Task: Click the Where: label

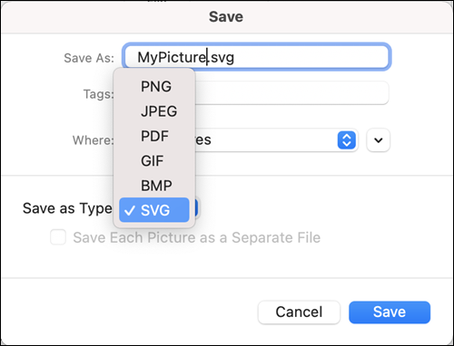Action: point(94,140)
